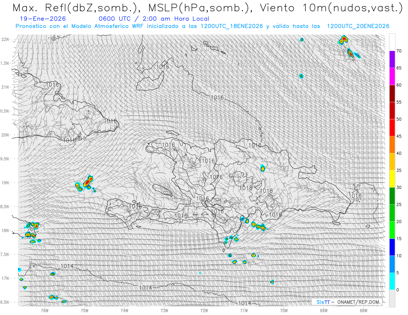Click the "20N" latitude axis label
Image resolution: width=408 pixels, height=315 pixels.
(x=5, y=135)
